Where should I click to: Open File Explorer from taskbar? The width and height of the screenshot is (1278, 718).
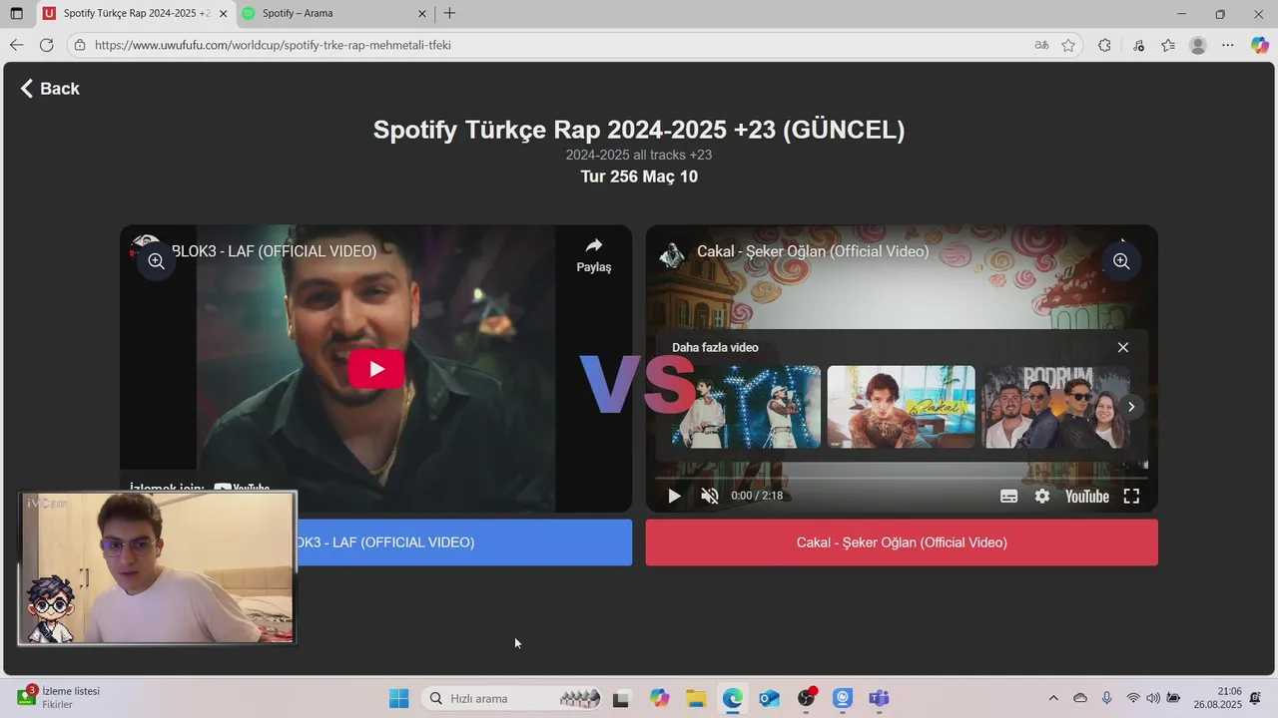pos(696,698)
